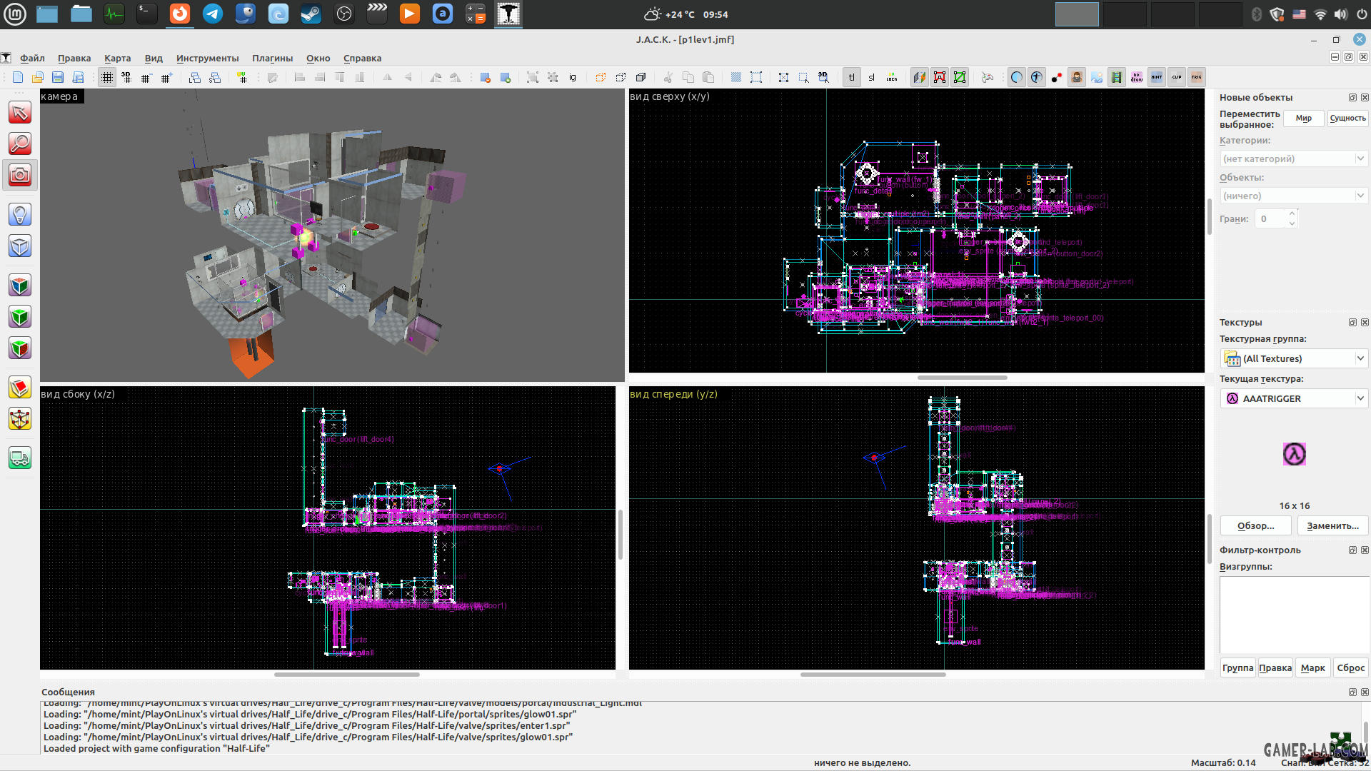
Task: Open the terminal from the taskbar
Action: coord(147,14)
